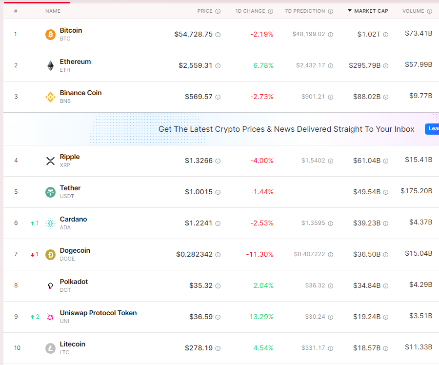Open the Ethereum coin page link

(75, 61)
